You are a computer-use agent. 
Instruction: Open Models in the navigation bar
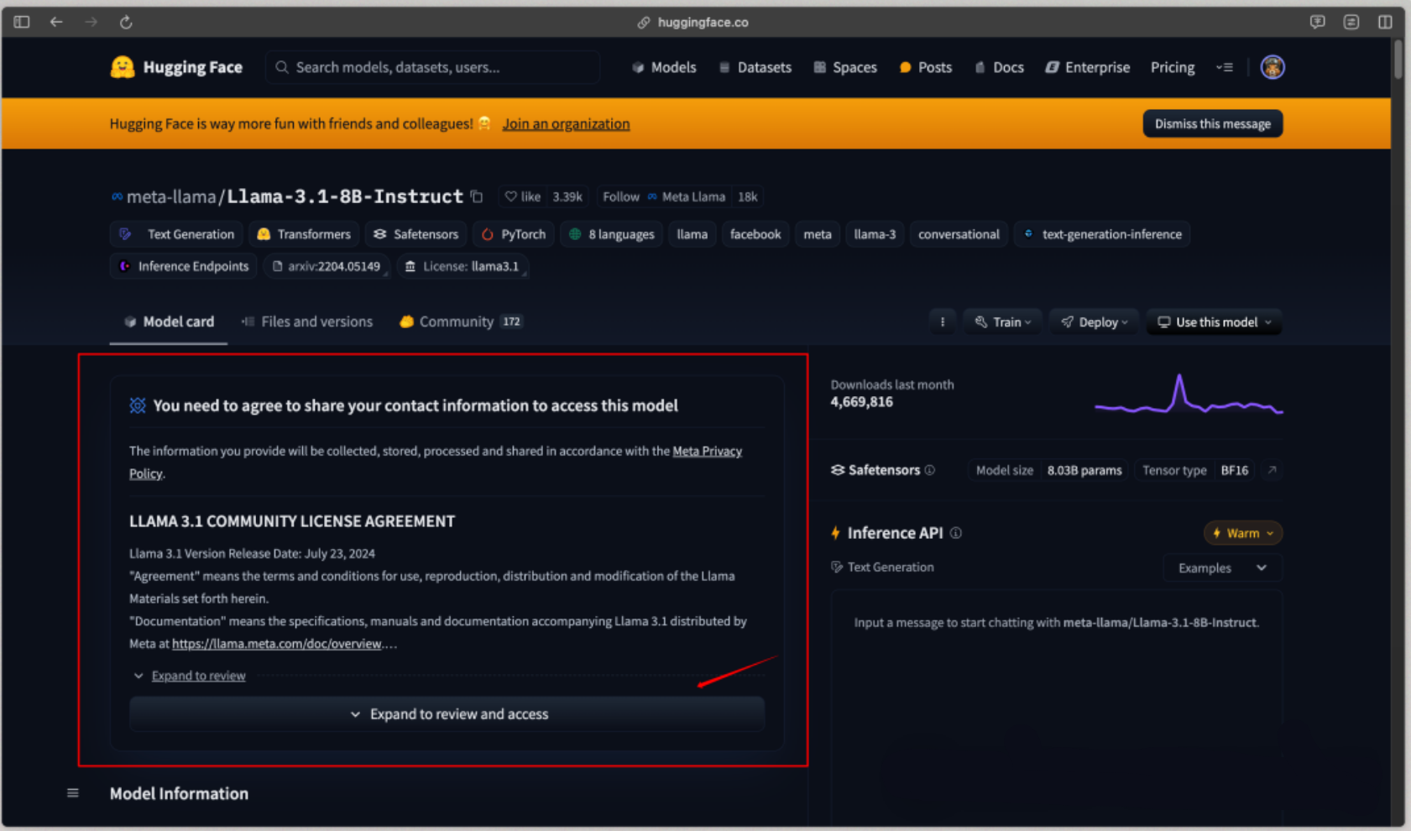[x=664, y=67]
